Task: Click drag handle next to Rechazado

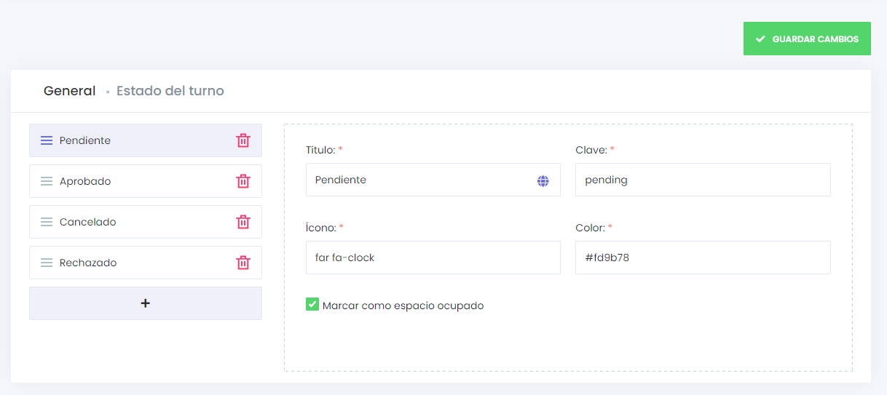Action: pos(47,263)
